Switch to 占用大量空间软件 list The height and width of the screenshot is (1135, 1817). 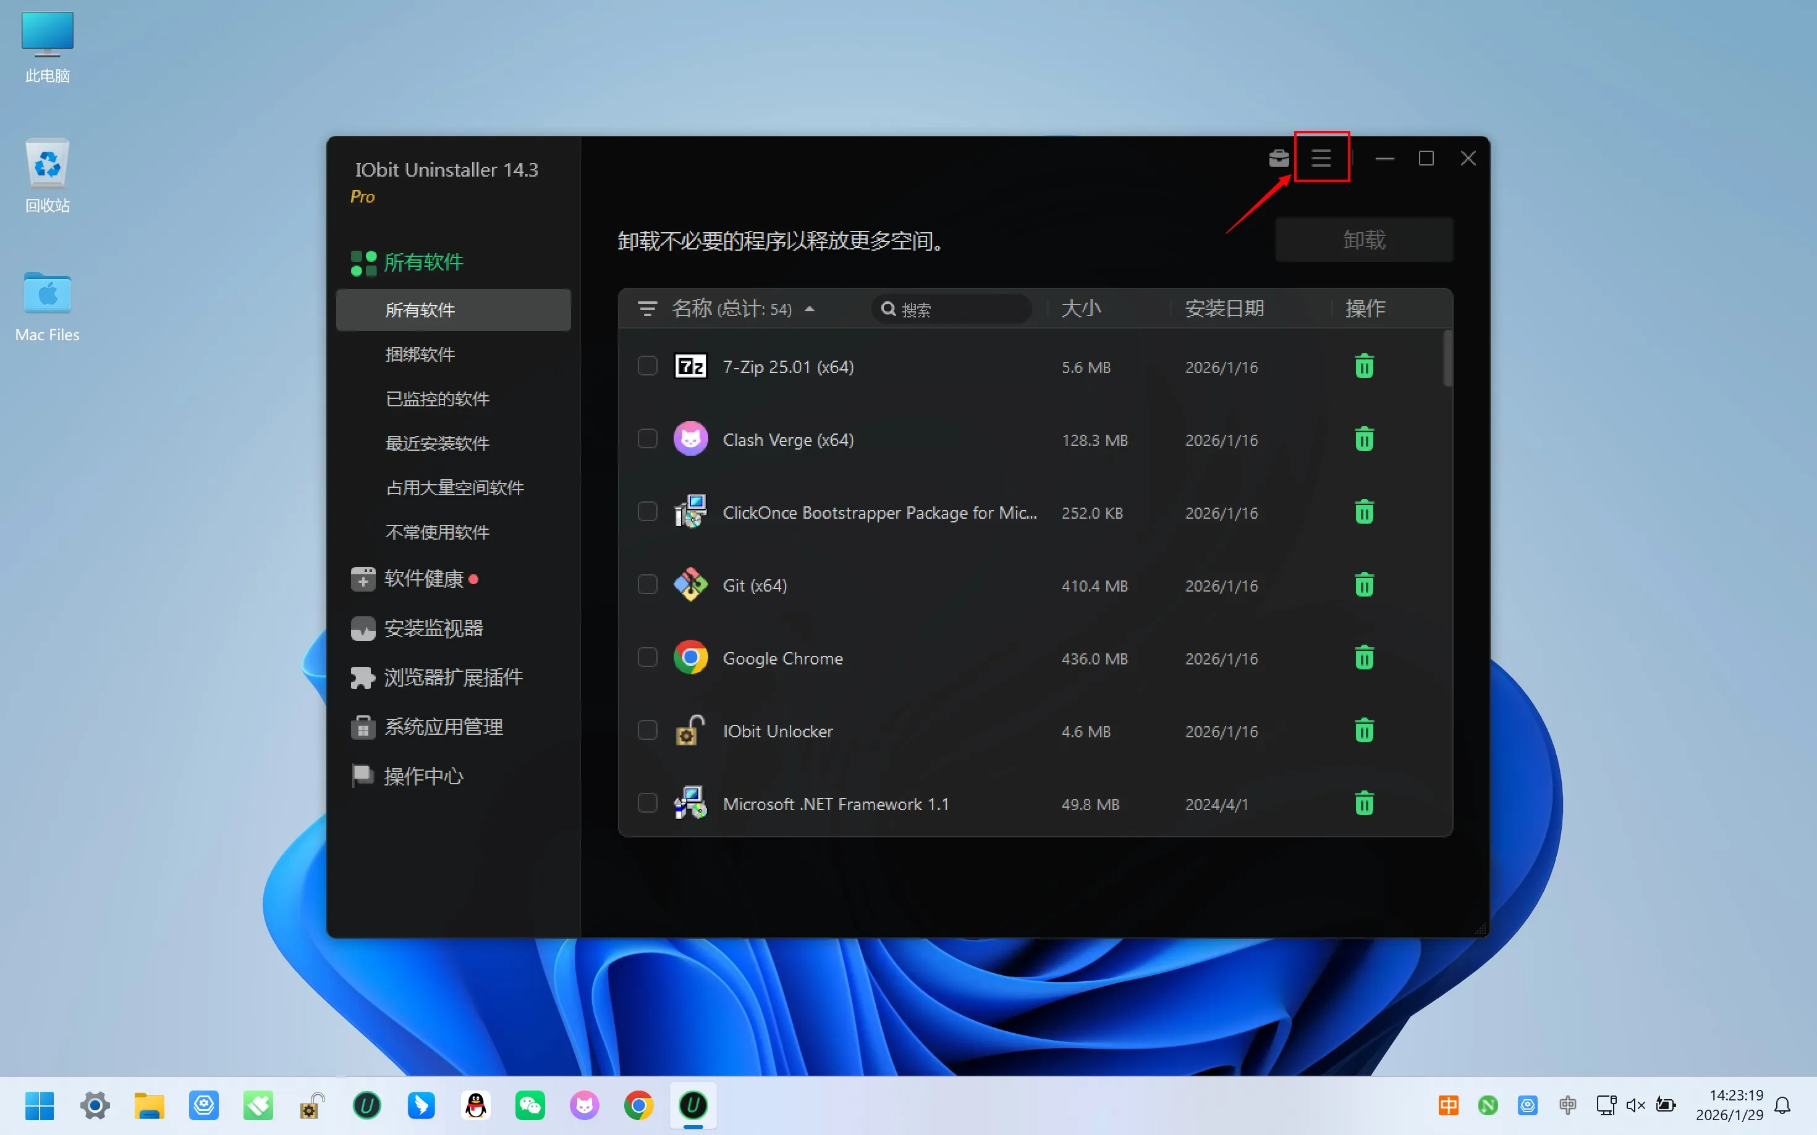[x=454, y=488]
